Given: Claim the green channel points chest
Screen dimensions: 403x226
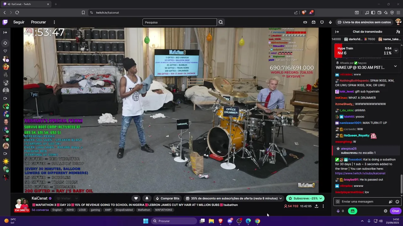Looking at the screenshot, I should 352,211.
